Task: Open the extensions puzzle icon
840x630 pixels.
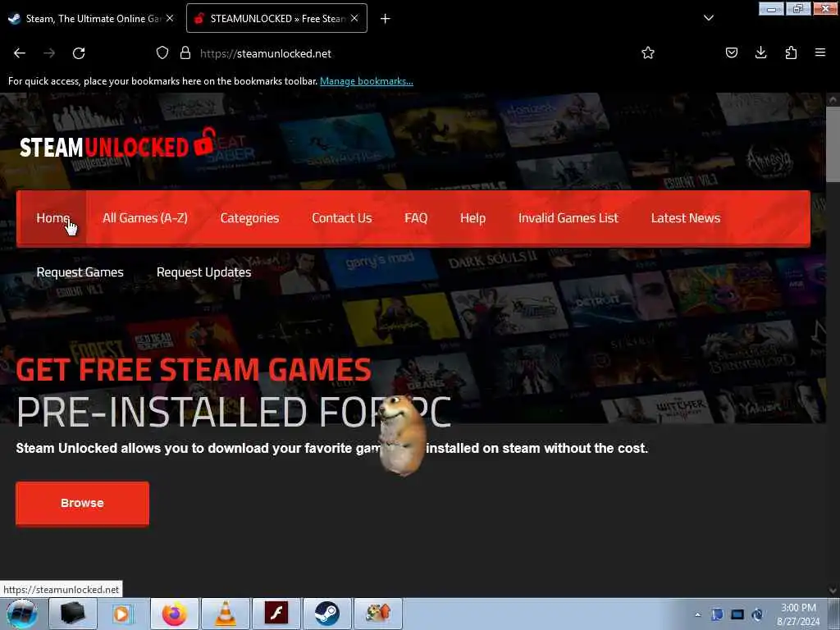Action: [x=791, y=53]
